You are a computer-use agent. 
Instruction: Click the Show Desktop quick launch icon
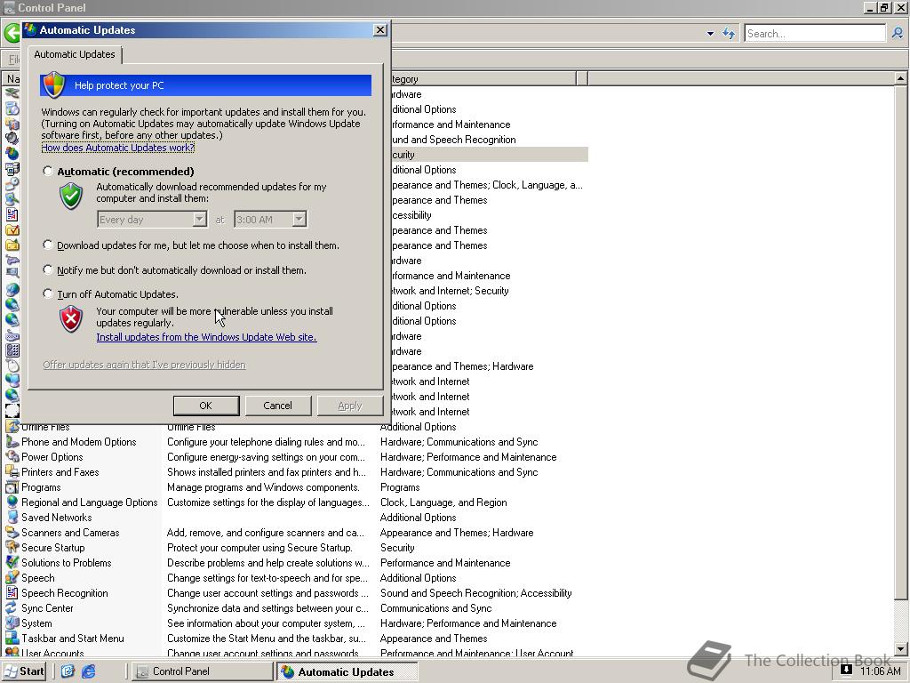(68, 671)
